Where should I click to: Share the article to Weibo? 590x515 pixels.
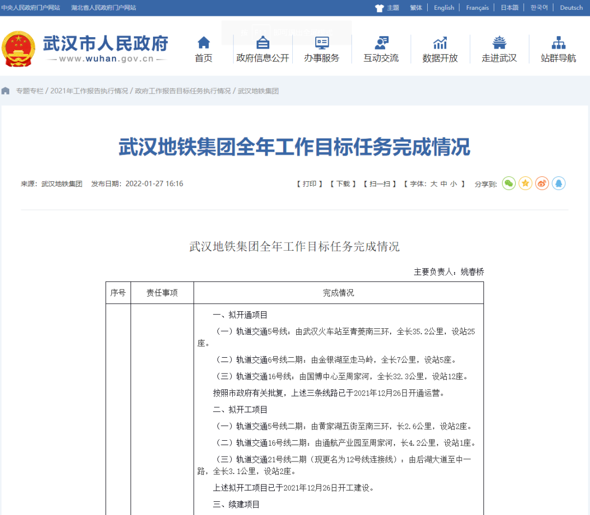[542, 183]
